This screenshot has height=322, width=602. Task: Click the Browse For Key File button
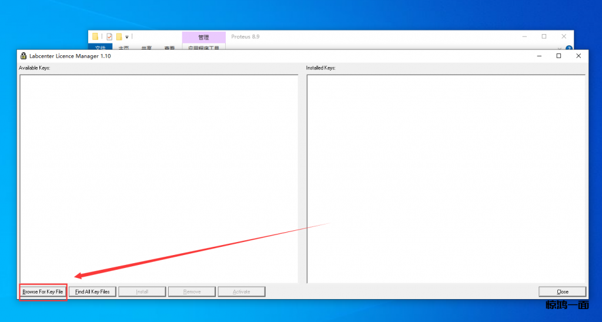[x=42, y=291]
